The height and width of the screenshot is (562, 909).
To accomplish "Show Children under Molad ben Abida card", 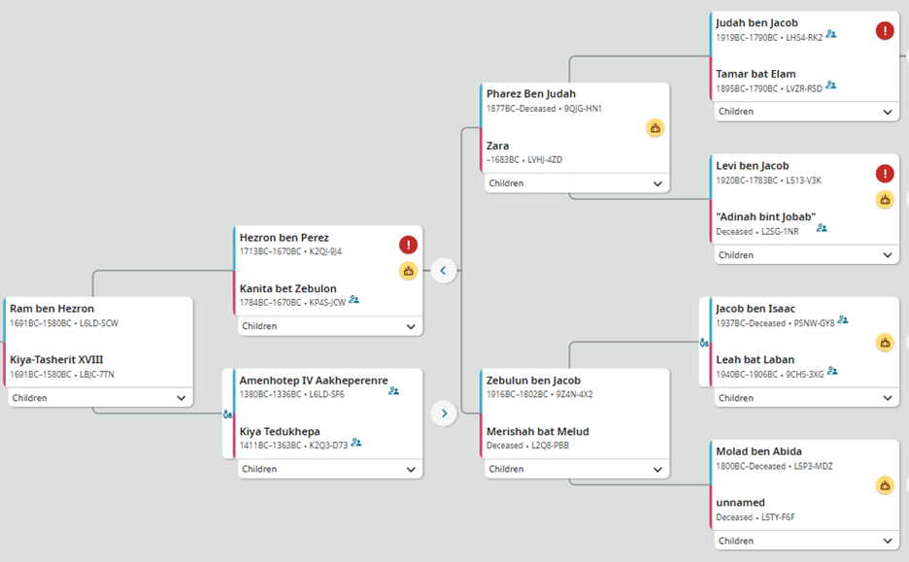I will [887, 541].
